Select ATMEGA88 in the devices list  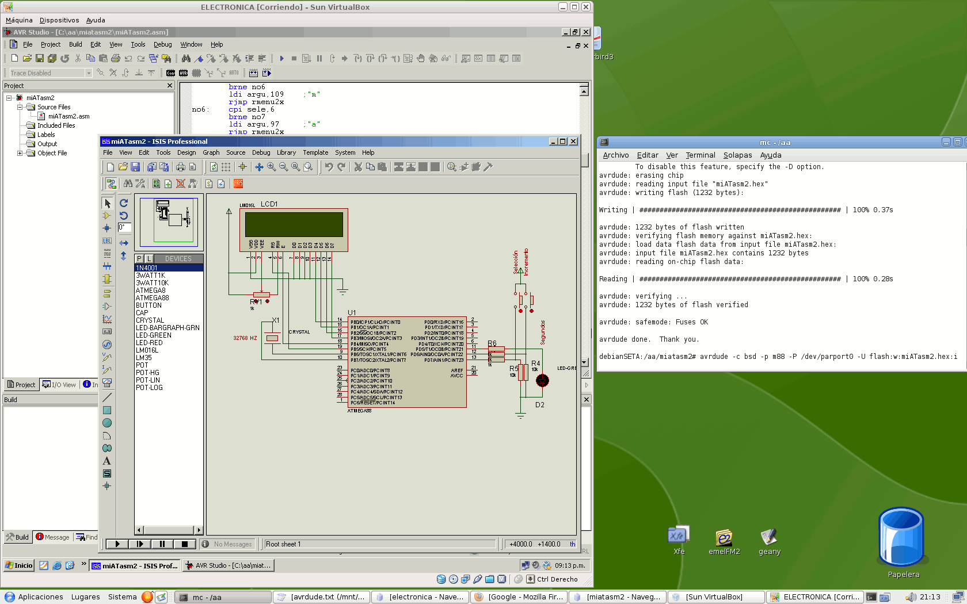pyautogui.click(x=152, y=298)
